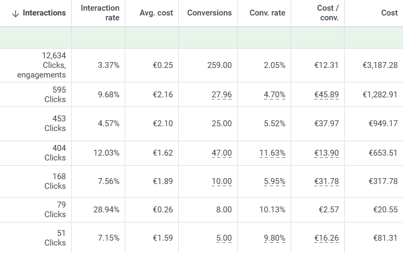The height and width of the screenshot is (253, 403).
Task: Open the underlined 4.70% conversion rate
Action: 275,95
